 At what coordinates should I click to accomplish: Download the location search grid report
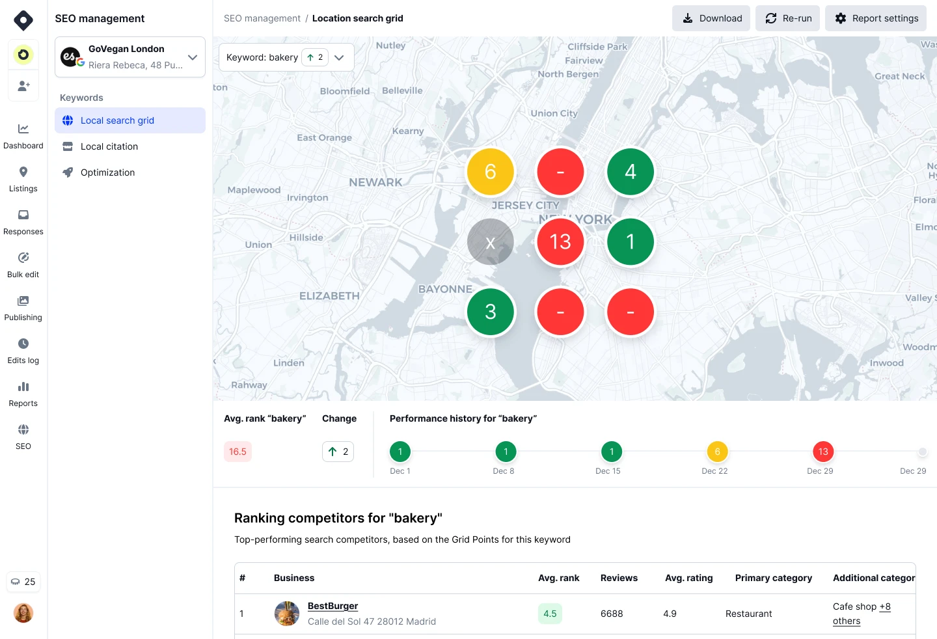coord(711,18)
